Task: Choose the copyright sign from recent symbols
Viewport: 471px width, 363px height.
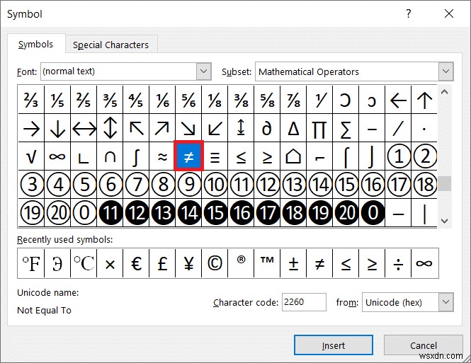Action: tap(215, 263)
